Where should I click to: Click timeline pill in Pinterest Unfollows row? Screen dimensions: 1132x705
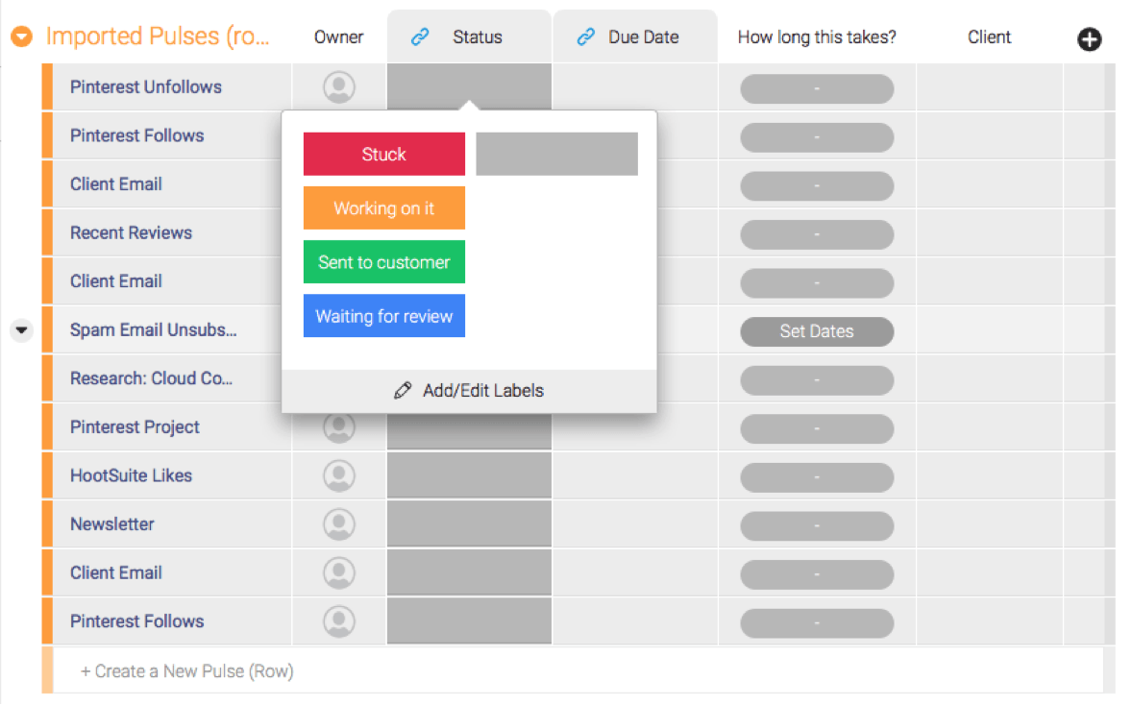[817, 88]
